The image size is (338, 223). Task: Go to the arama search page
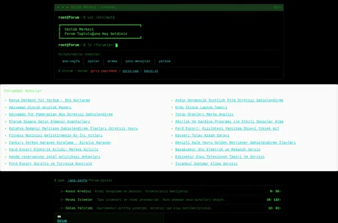click(x=112, y=62)
